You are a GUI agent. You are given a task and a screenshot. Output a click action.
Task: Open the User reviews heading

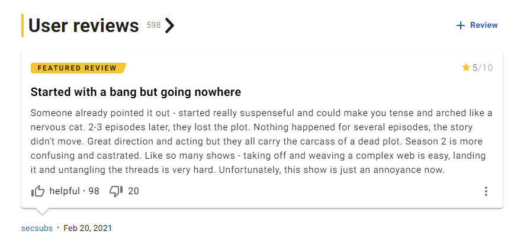pyautogui.click(x=83, y=25)
